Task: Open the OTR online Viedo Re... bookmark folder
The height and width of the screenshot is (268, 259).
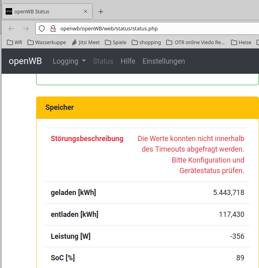Action: pyautogui.click(x=195, y=42)
